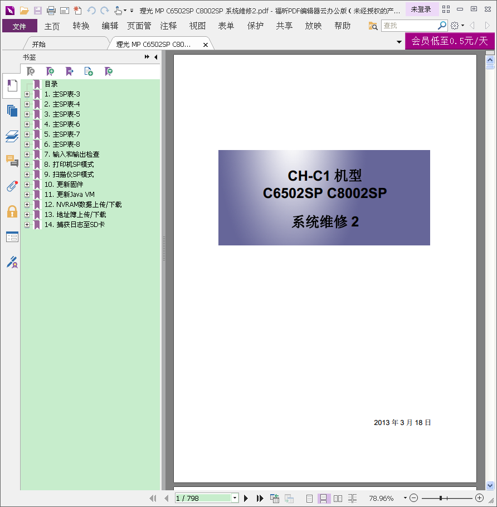Select continuous facing view mode
Screen dimensions: 497x507
(x=352, y=499)
